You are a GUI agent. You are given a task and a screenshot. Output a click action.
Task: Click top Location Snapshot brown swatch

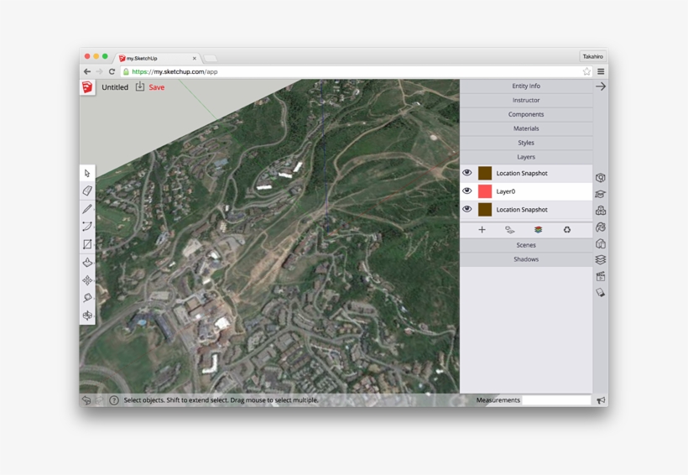(x=485, y=173)
